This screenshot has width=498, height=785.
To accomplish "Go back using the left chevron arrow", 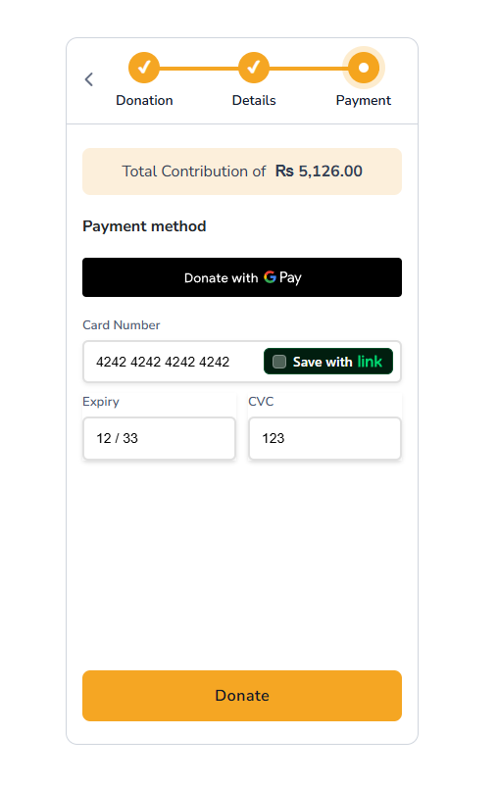I will tap(88, 79).
